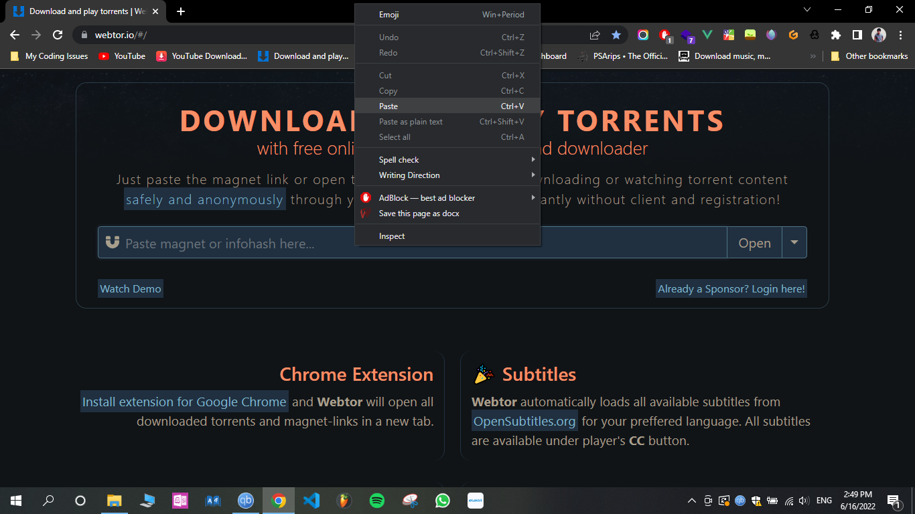Open Chrome's tab search chevron

(x=806, y=10)
